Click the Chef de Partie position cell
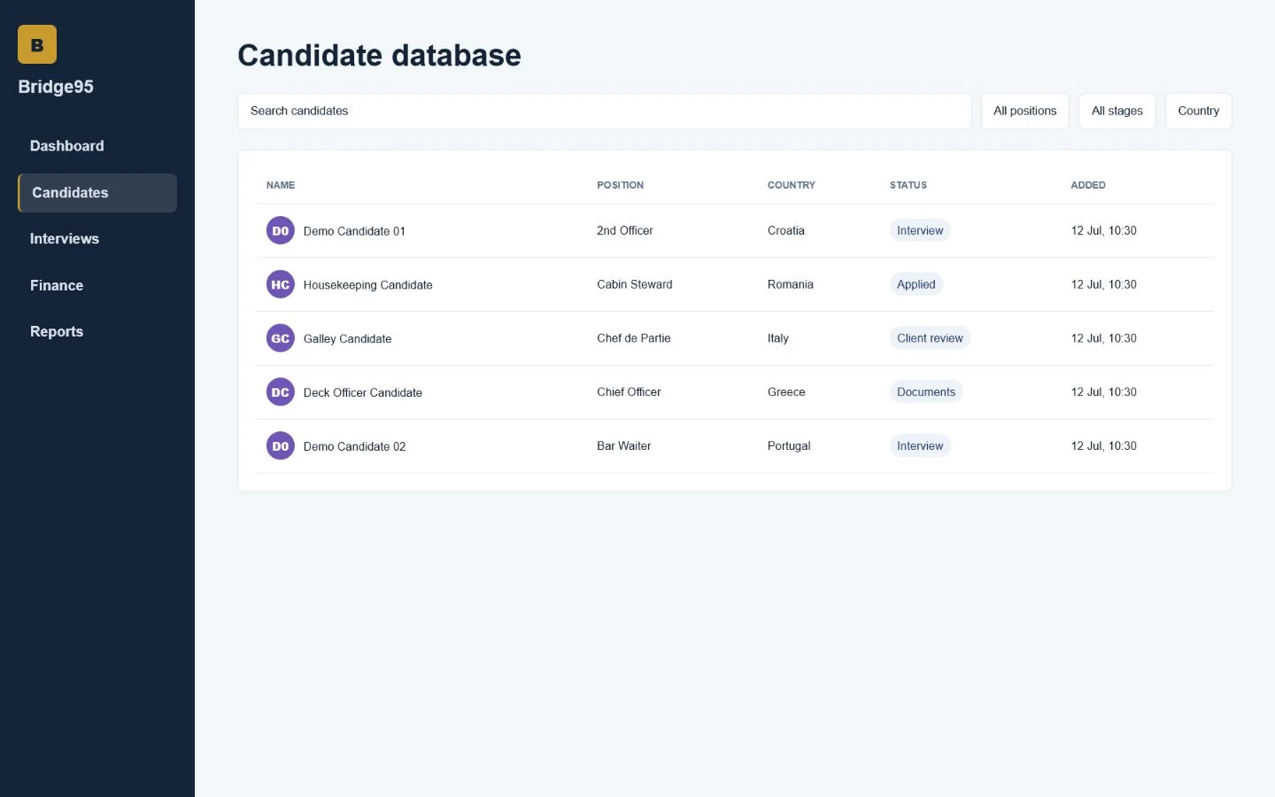 634,338
